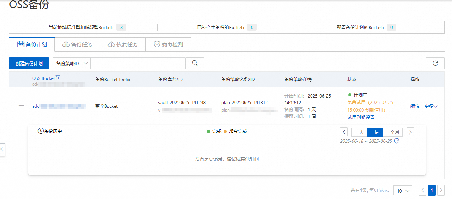The height and width of the screenshot is (199, 452).
Task: Open the blurred OSS Bucket name link
Action: pyautogui.click(x=59, y=106)
